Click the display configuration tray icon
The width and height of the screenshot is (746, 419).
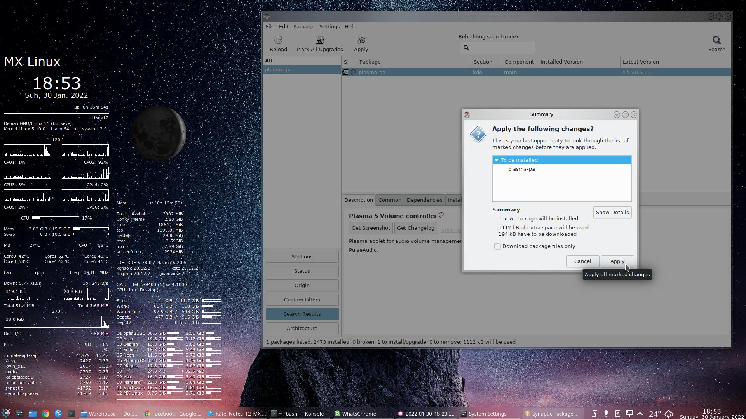629,414
